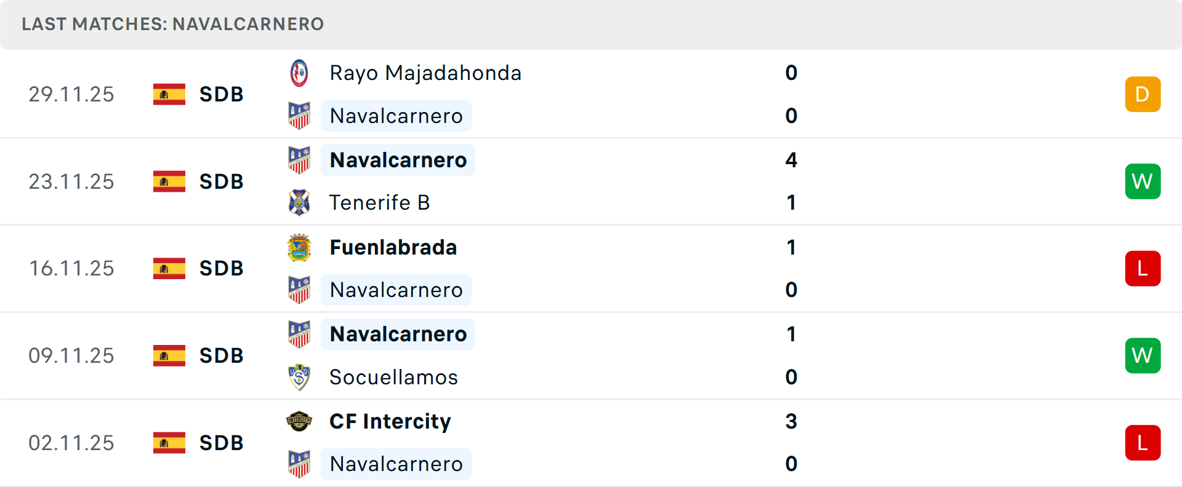This screenshot has height=487, width=1182.
Task: Click L badge for Fuenlabrada match
Action: click(1143, 269)
